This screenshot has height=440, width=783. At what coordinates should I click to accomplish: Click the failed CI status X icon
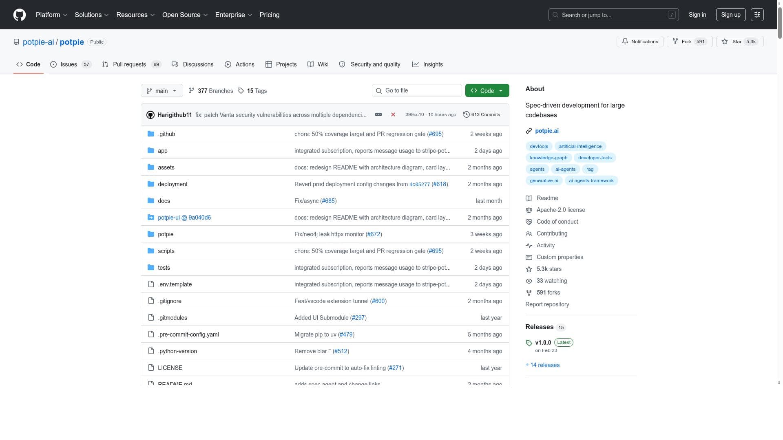(393, 115)
